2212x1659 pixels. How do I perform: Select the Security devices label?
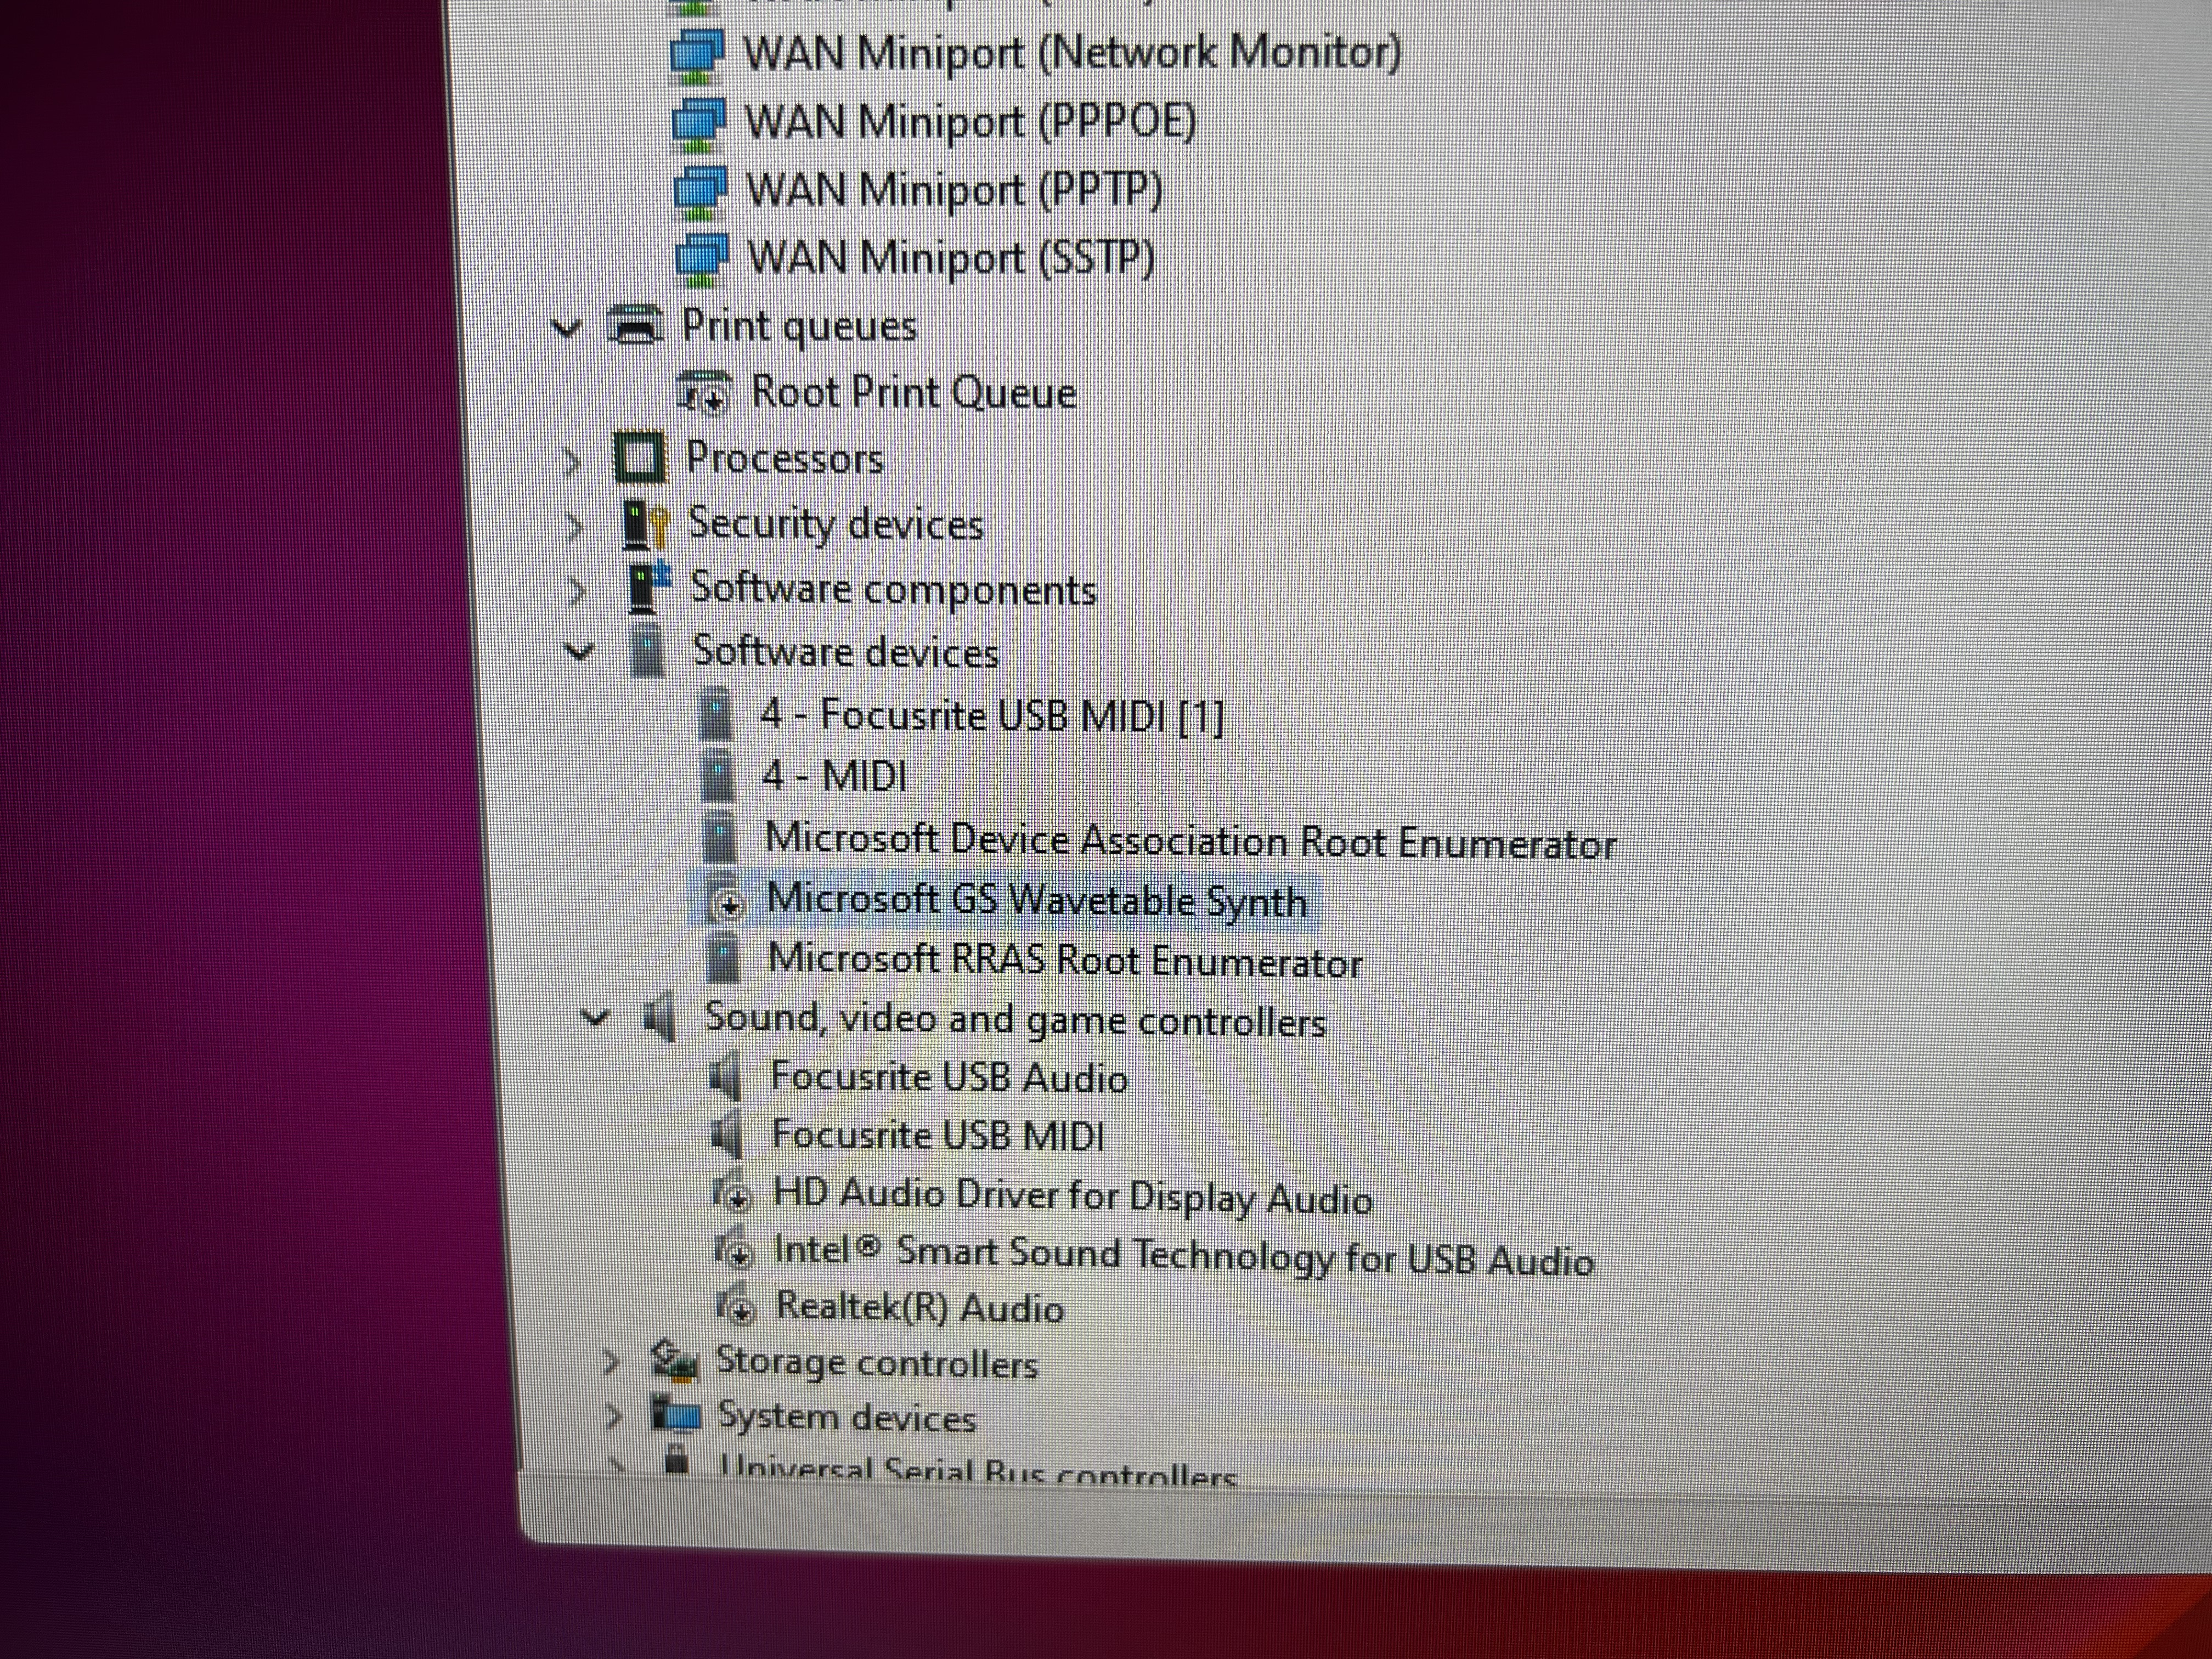(x=836, y=524)
